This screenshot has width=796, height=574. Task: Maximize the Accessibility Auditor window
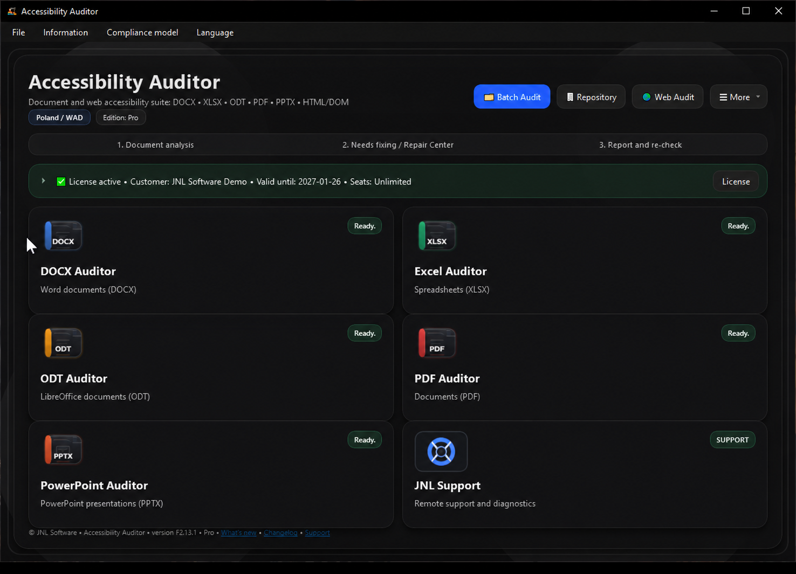746,11
